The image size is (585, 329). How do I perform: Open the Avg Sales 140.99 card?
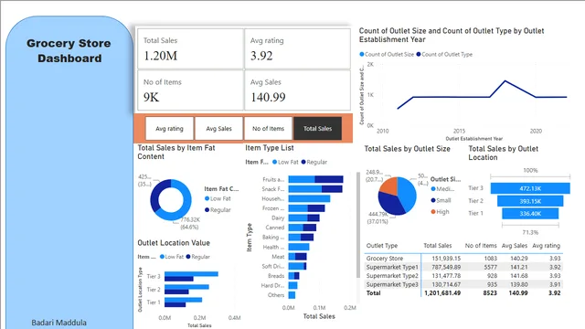pos(297,90)
